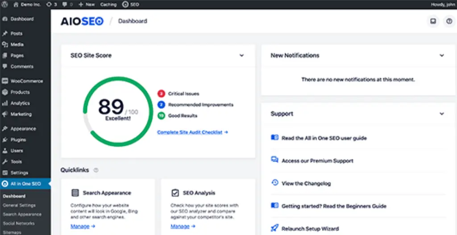457x235 pixels.
Task: Collapse the New Notifications panel
Action: pyautogui.click(x=442, y=56)
